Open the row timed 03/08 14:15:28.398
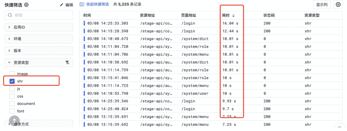 pyautogui.click(x=211, y=31)
